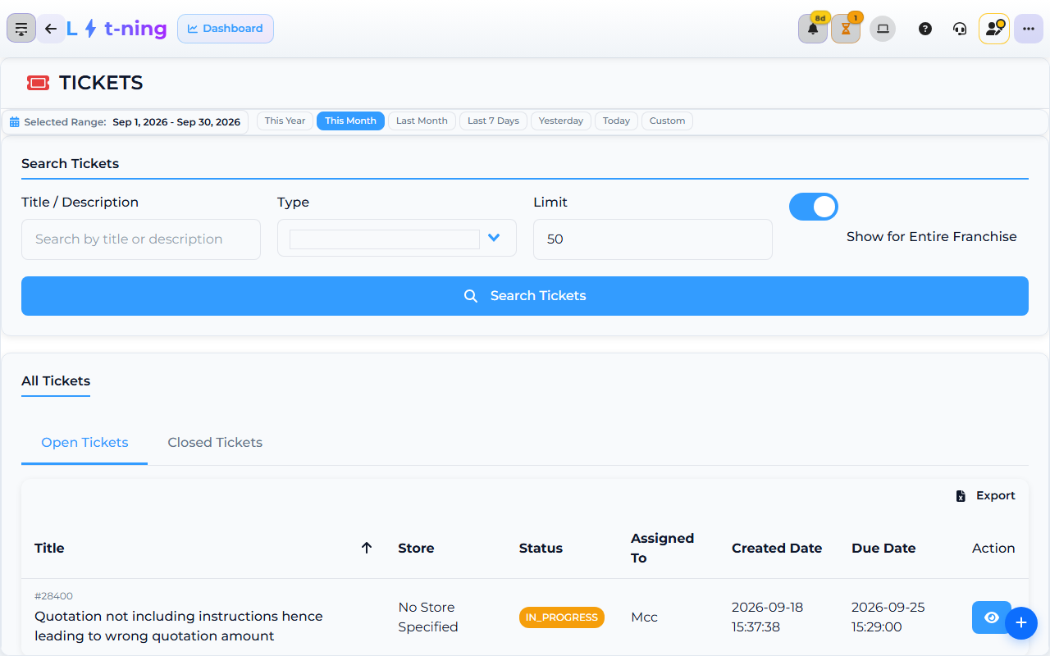Click the Search Tickets button
The height and width of the screenshot is (656, 1050).
point(525,296)
